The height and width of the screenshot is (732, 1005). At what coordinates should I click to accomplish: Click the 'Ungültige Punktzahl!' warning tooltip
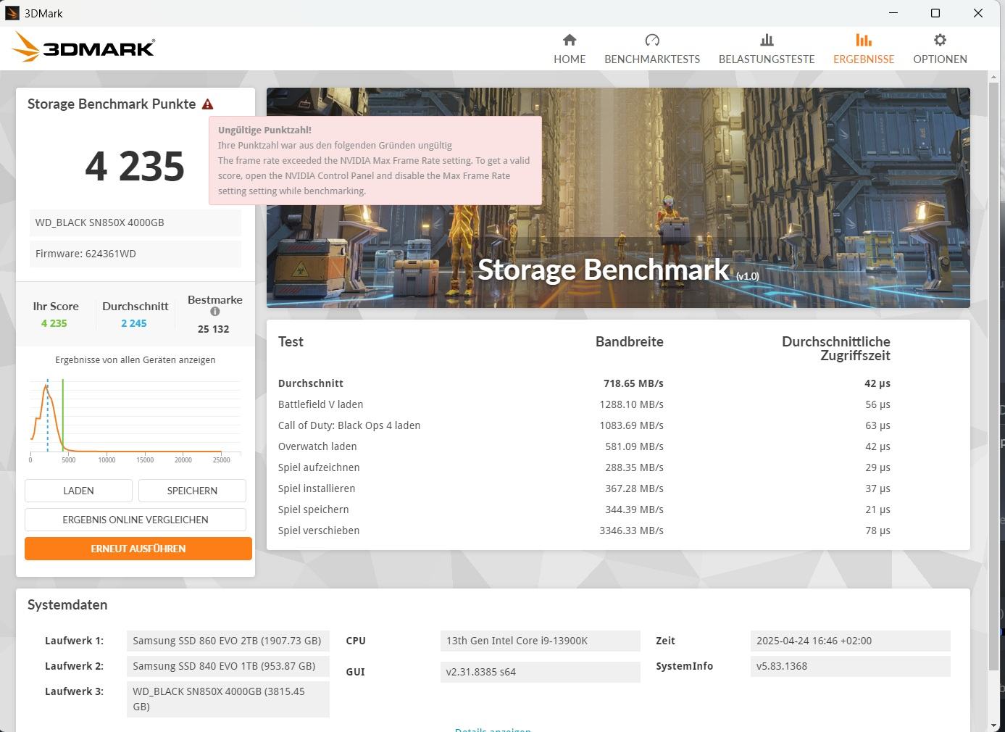(x=375, y=160)
